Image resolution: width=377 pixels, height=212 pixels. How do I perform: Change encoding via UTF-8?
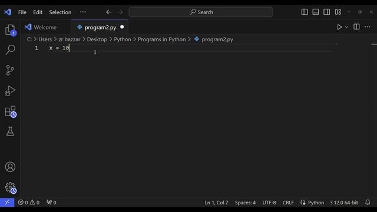tap(269, 203)
